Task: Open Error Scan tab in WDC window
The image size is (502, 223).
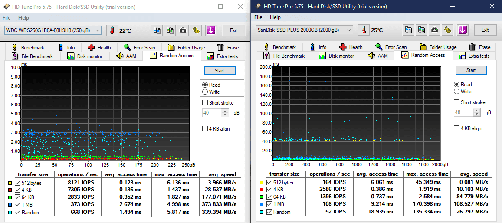Action: (139, 47)
